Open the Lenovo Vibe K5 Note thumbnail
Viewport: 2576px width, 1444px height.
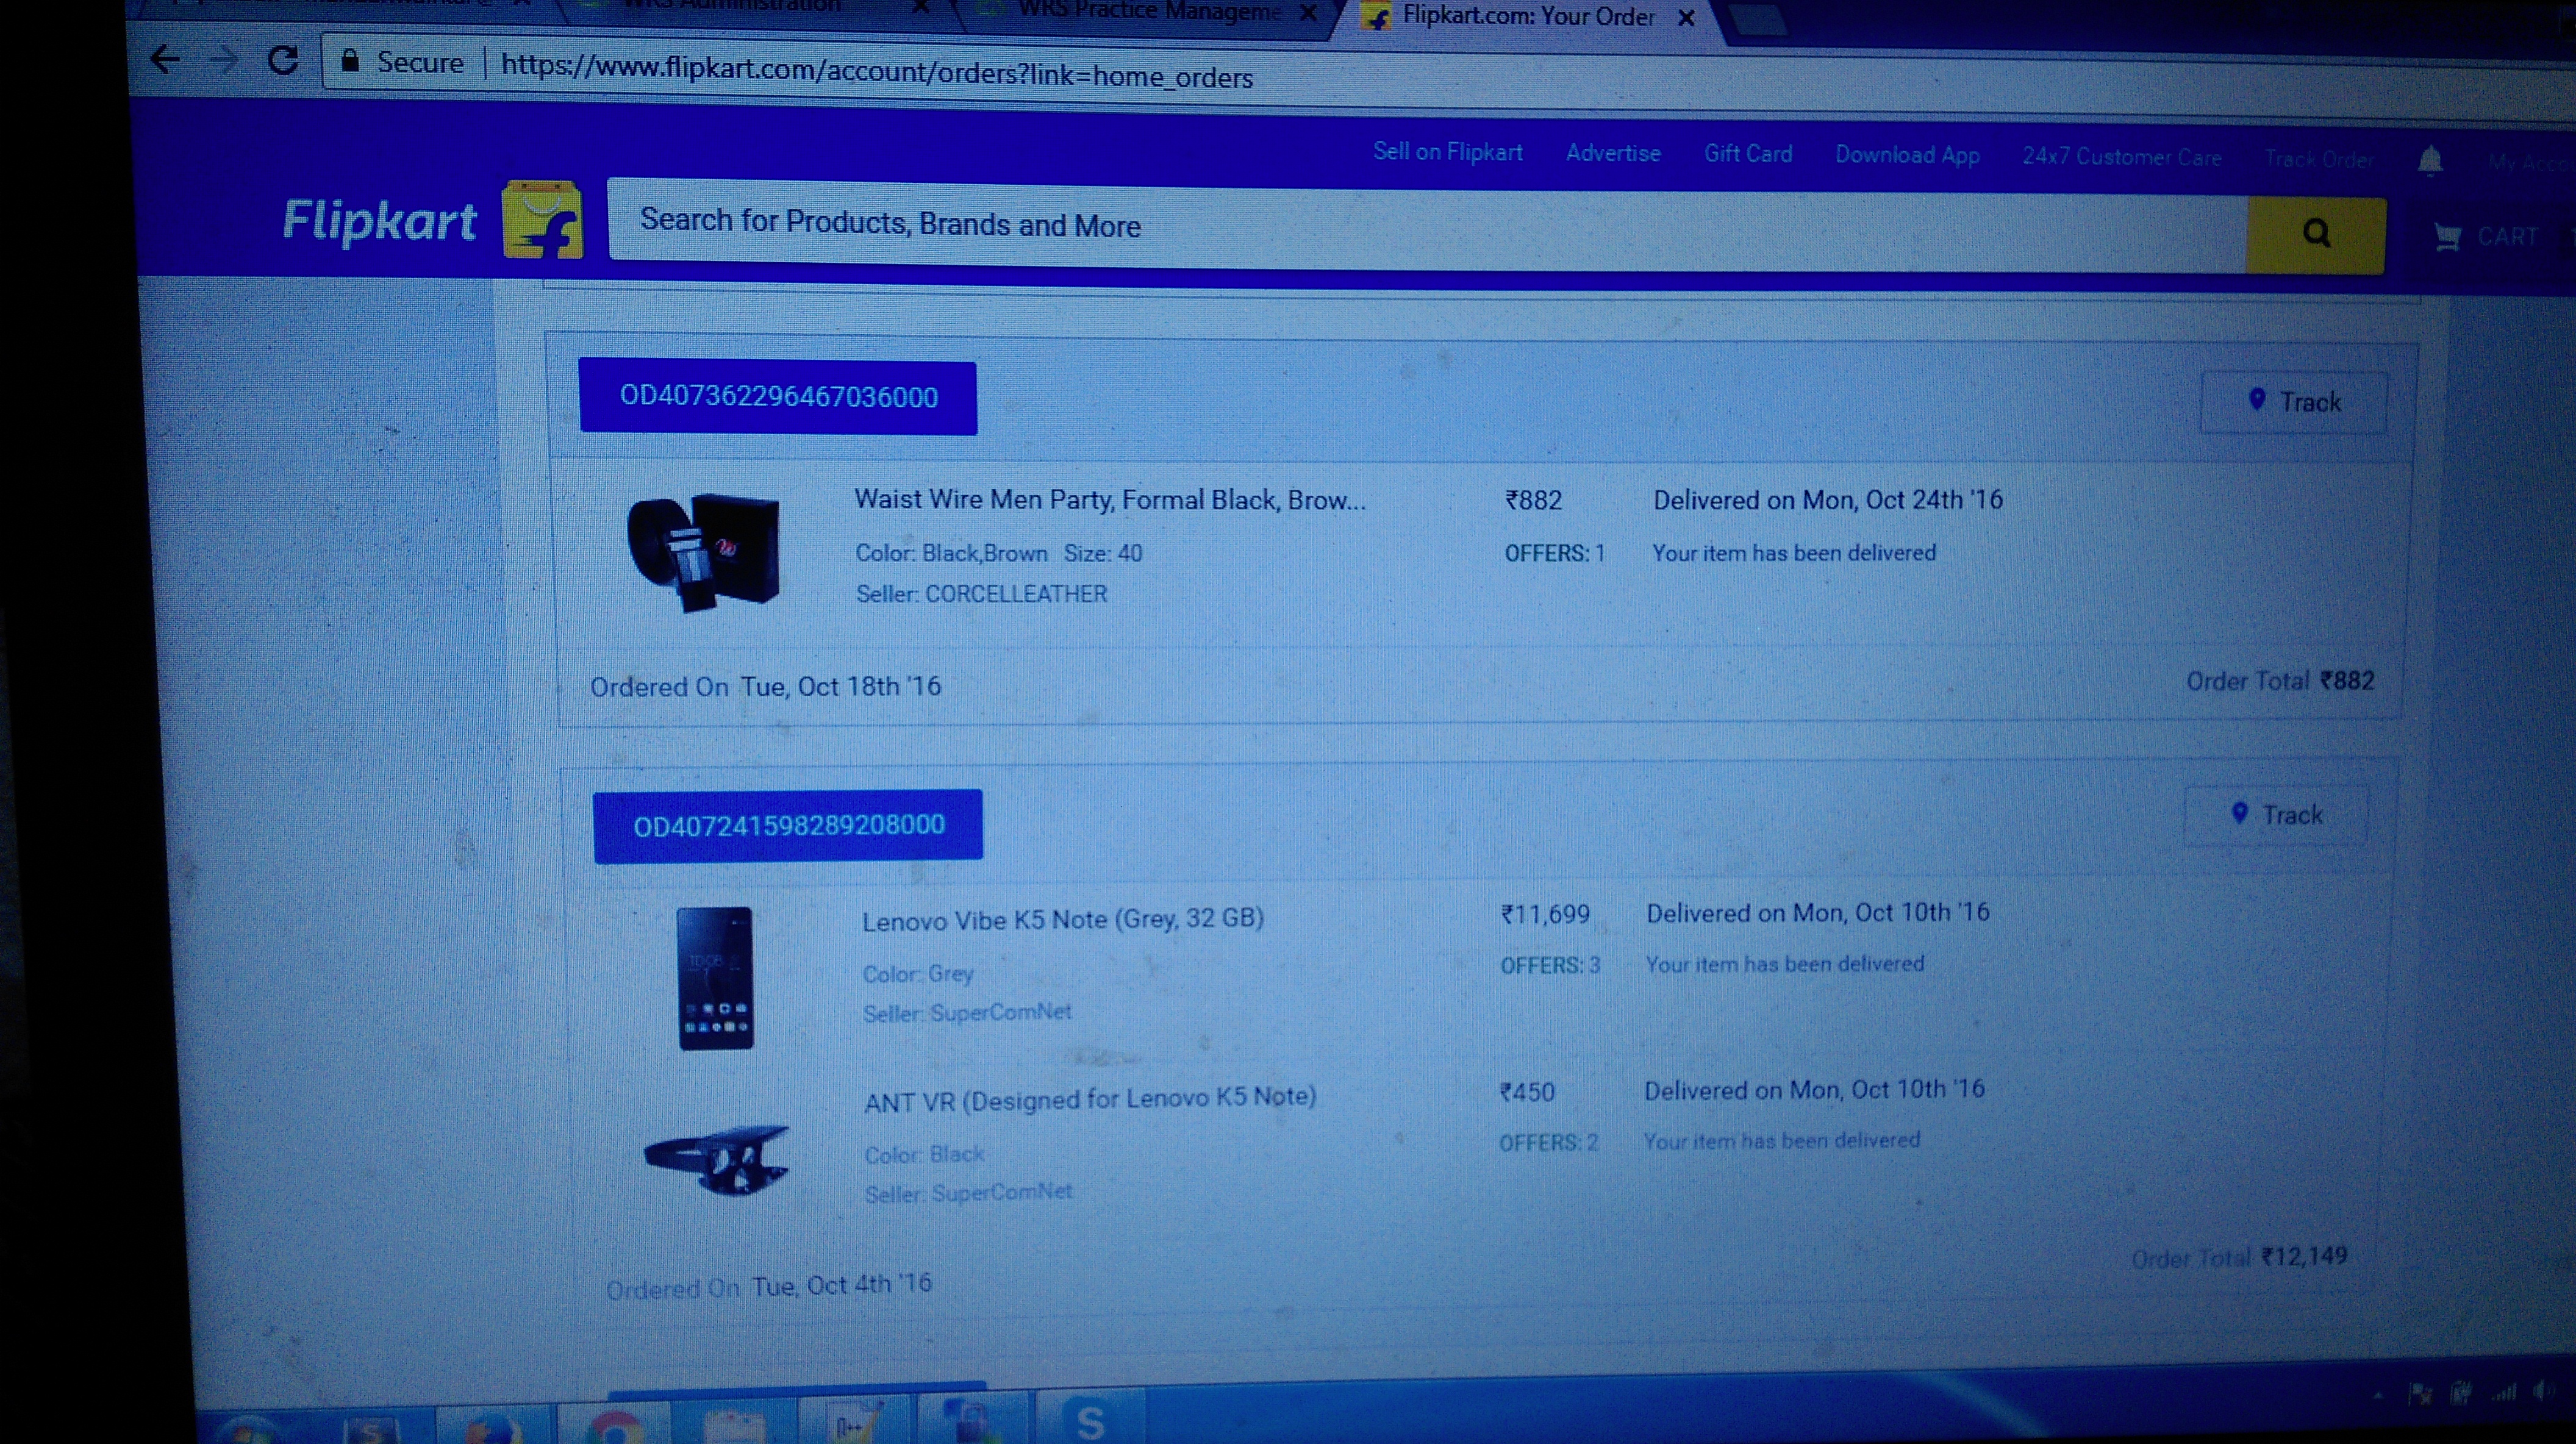pos(715,978)
